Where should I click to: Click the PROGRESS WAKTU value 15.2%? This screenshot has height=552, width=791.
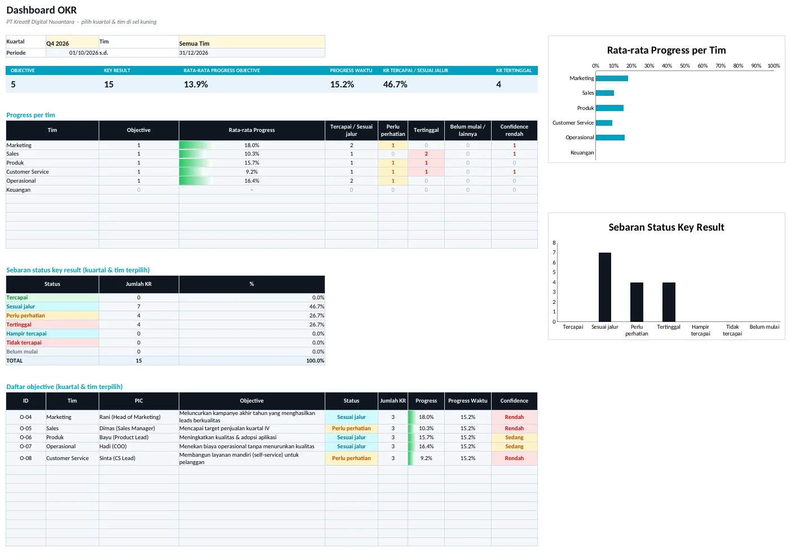tap(342, 85)
